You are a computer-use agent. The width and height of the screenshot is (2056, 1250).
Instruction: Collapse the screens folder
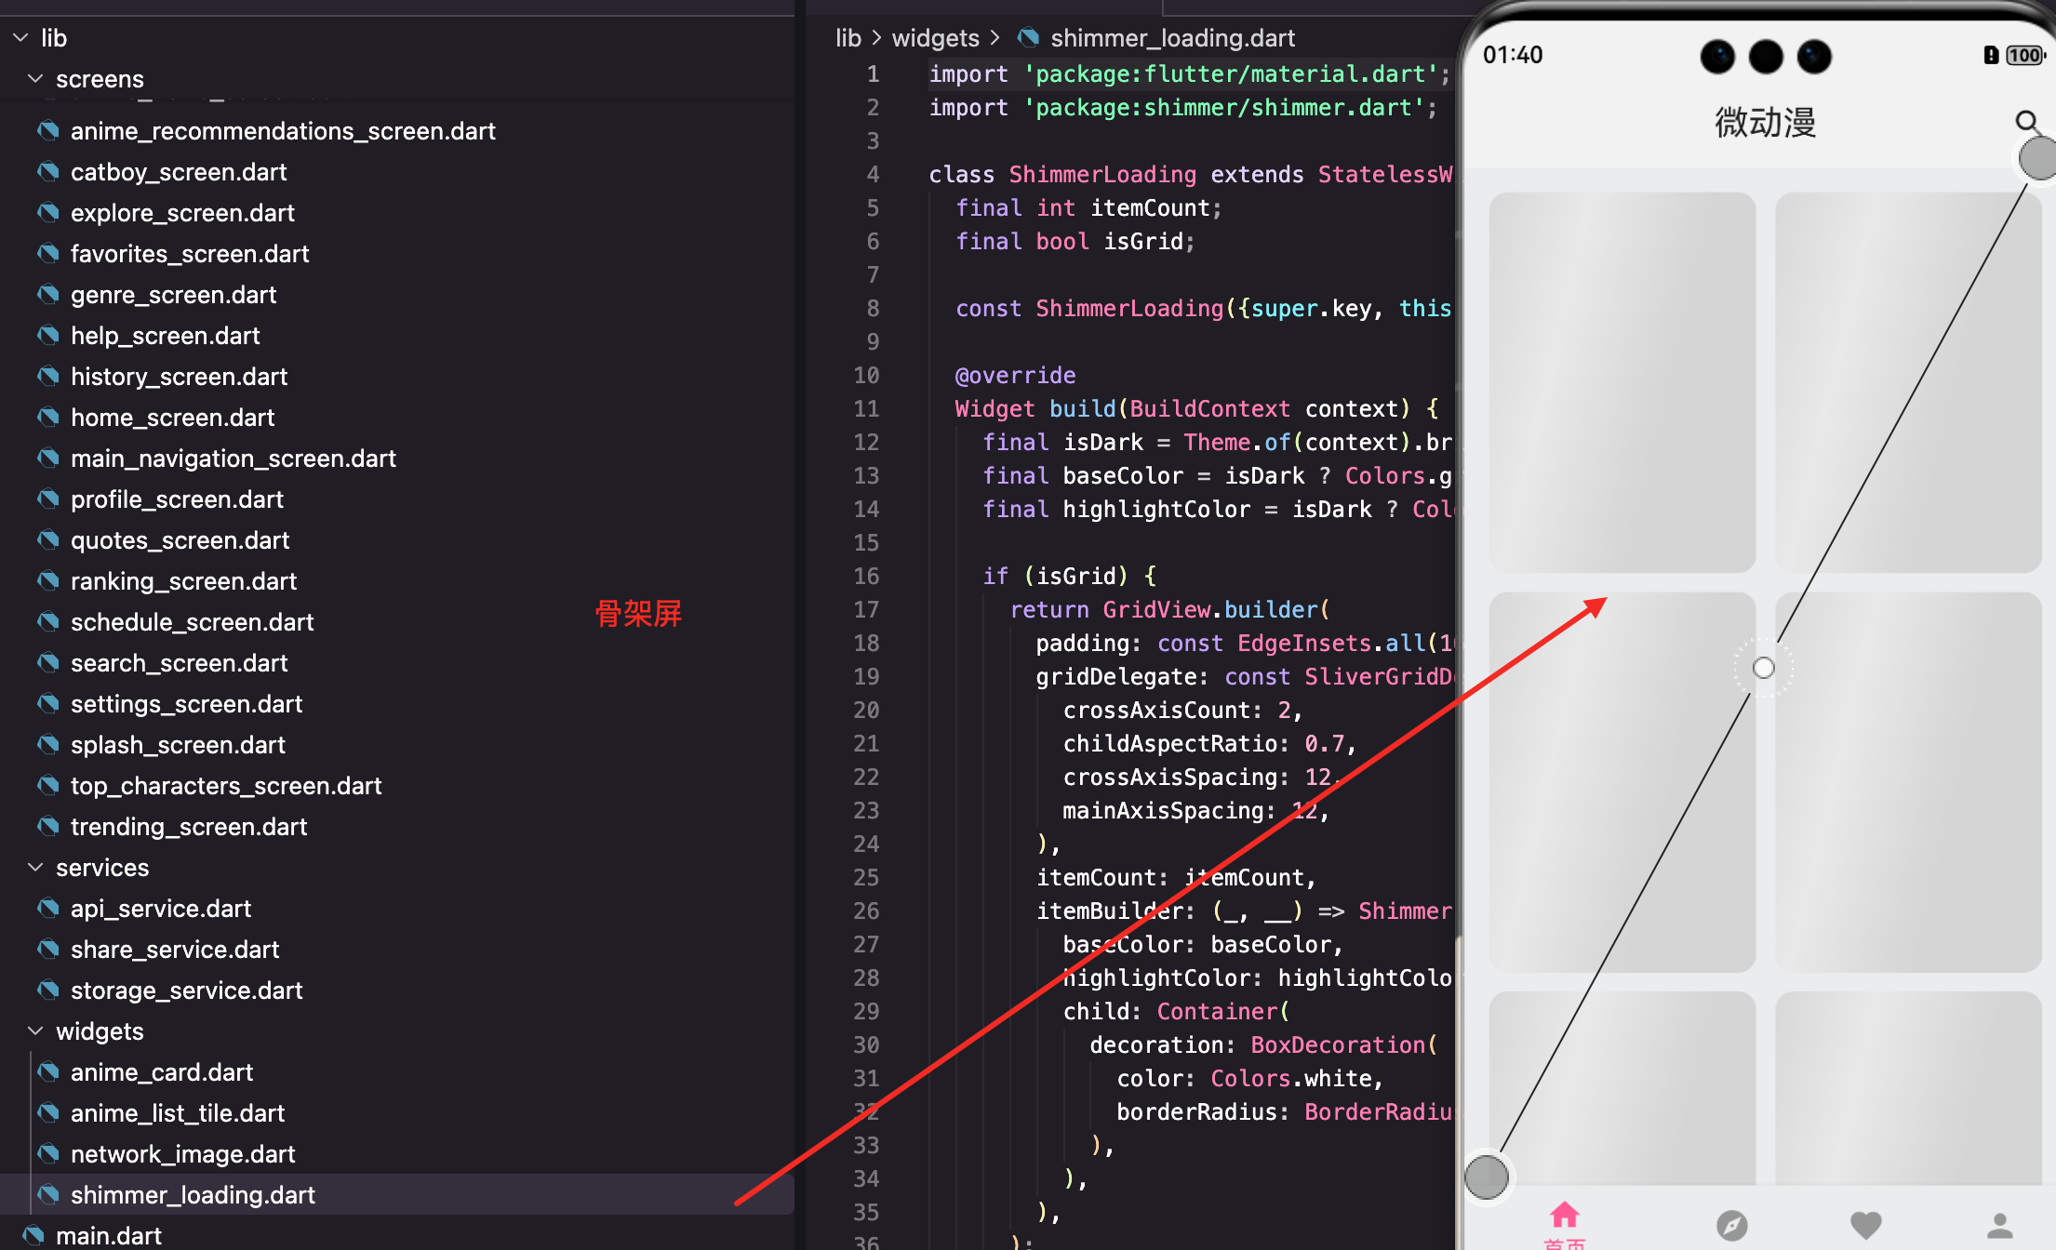coord(35,79)
